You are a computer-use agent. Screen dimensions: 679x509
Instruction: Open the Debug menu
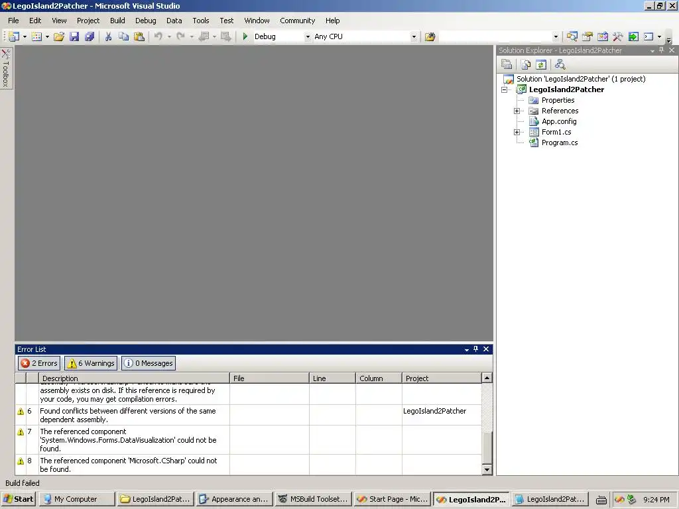point(145,21)
